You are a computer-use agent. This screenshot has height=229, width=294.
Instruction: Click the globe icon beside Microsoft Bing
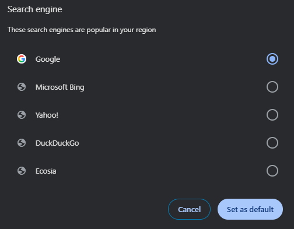(22, 87)
